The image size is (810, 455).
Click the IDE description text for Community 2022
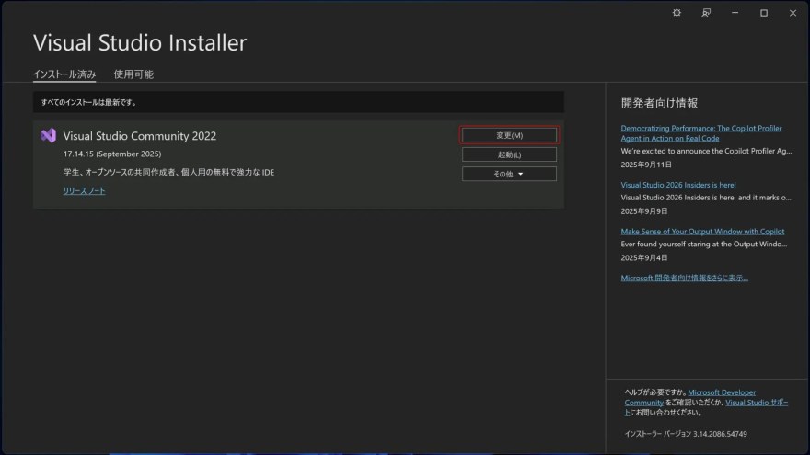pyautogui.click(x=168, y=172)
